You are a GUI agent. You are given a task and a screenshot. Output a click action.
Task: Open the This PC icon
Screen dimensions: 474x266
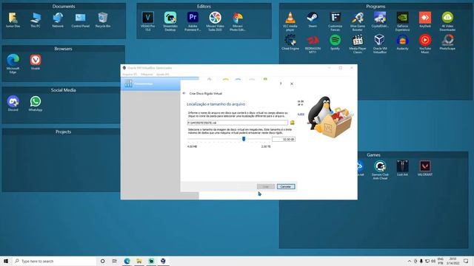36,20
